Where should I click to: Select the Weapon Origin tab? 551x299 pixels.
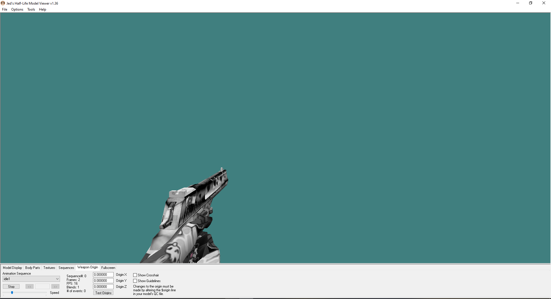pyautogui.click(x=88, y=267)
